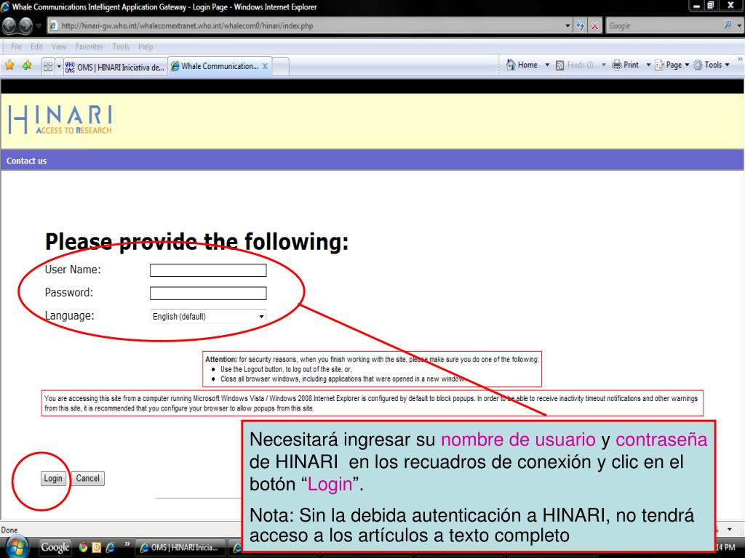Open the Quick Tabs dropdown arrow
The width and height of the screenshot is (745, 558).
pyautogui.click(x=59, y=66)
